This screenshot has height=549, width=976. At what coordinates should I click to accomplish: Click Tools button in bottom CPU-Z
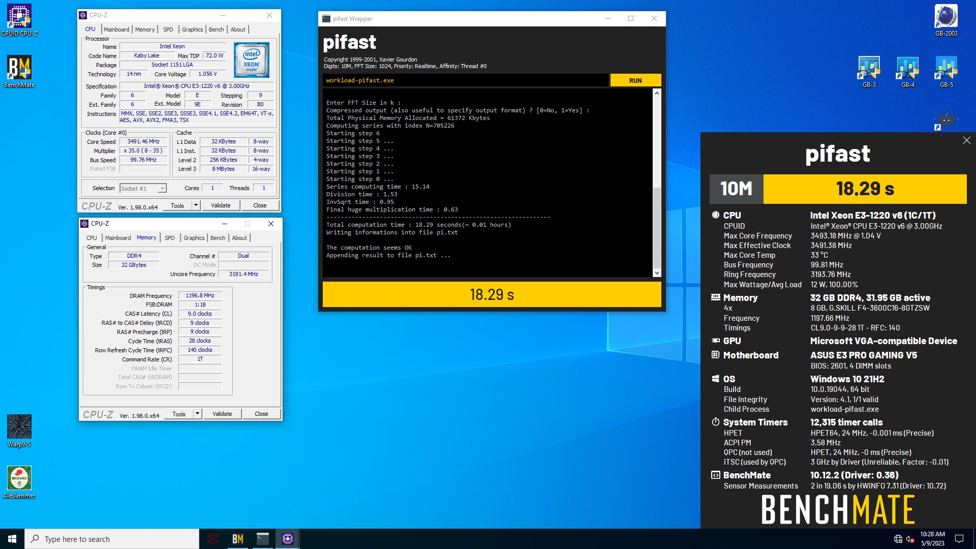point(179,414)
